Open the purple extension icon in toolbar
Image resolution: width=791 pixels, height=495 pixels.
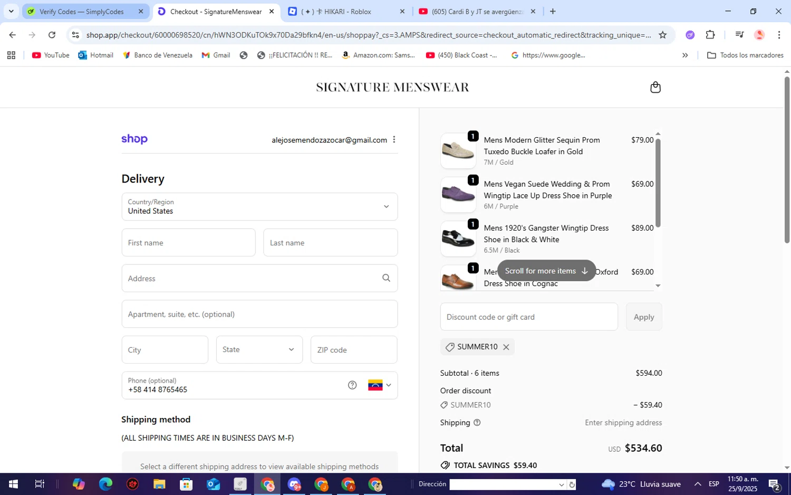coord(690,35)
